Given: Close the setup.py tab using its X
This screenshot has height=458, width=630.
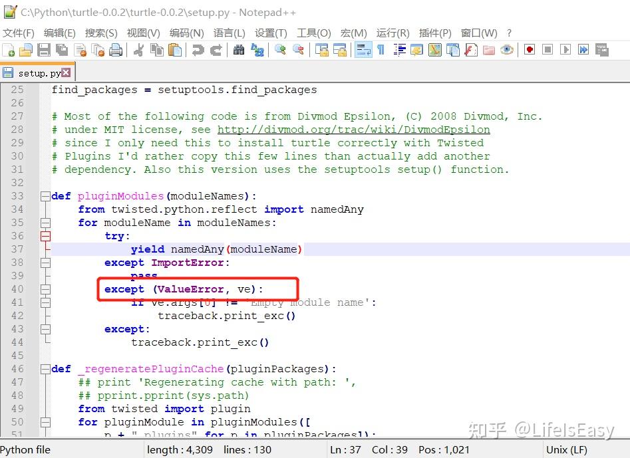Looking at the screenshot, I should pyautogui.click(x=67, y=72).
